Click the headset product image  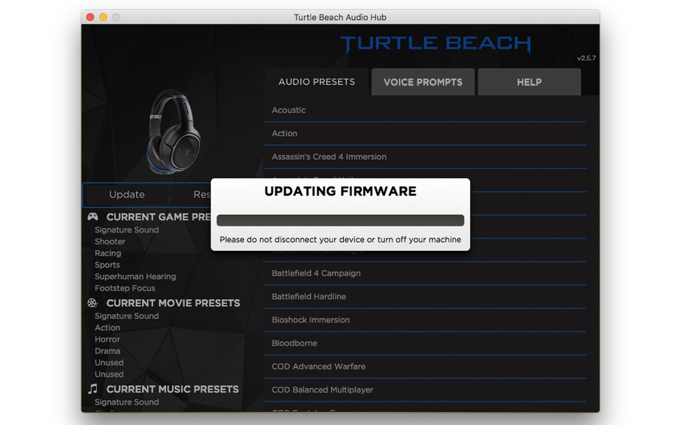[x=174, y=132]
